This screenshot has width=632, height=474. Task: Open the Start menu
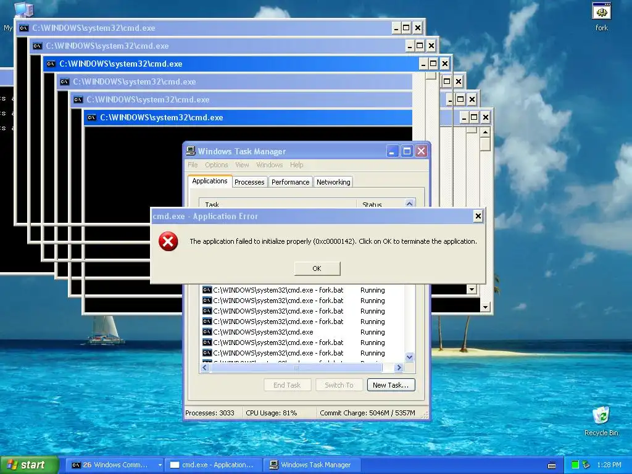coord(29,465)
